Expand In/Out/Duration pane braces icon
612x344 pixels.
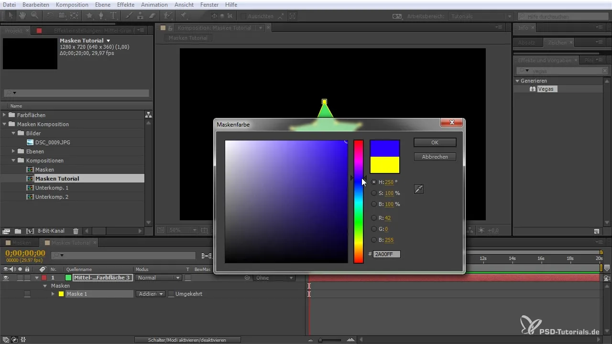[x=23, y=340]
